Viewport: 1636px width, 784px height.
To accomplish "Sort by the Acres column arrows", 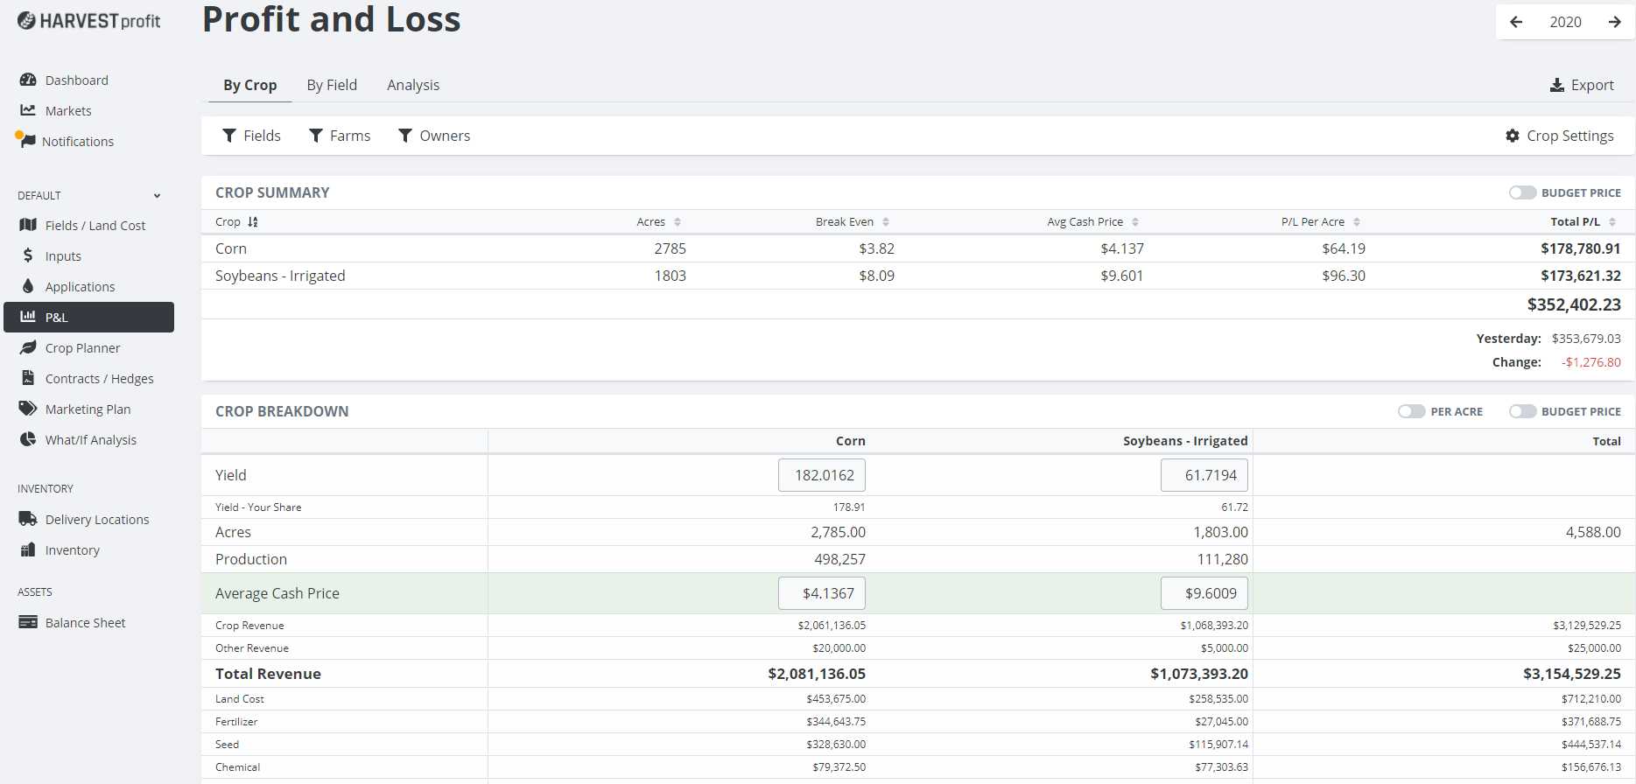I will coord(678,222).
